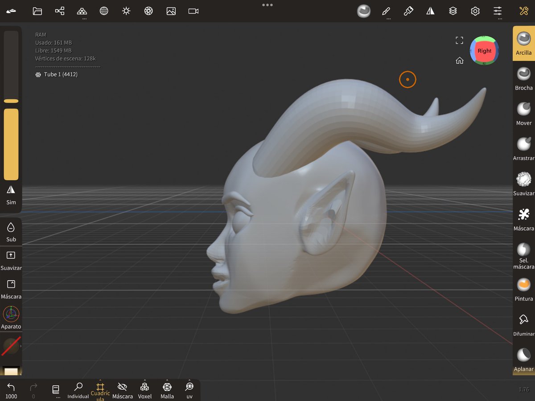535x401 pixels.
Task: Open the settings gear menu
Action: point(475,11)
